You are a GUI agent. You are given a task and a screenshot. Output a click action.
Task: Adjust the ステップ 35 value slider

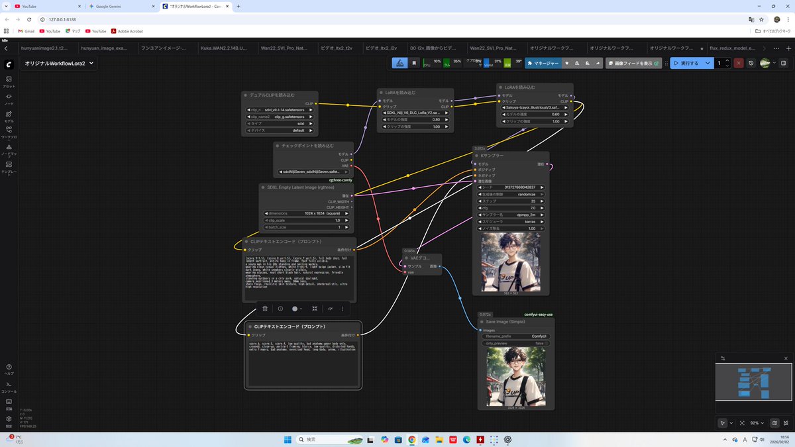pos(511,201)
